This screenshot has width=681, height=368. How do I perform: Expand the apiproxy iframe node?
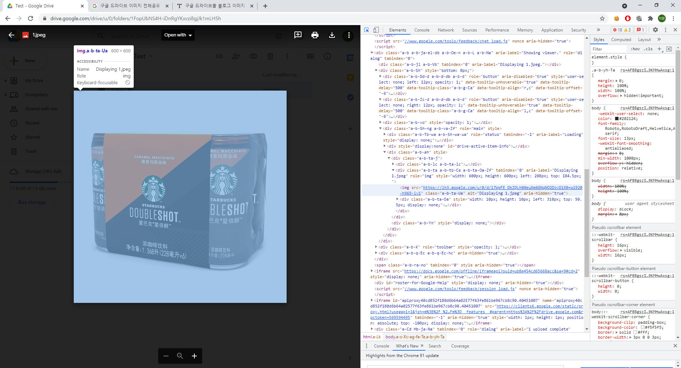(x=372, y=301)
